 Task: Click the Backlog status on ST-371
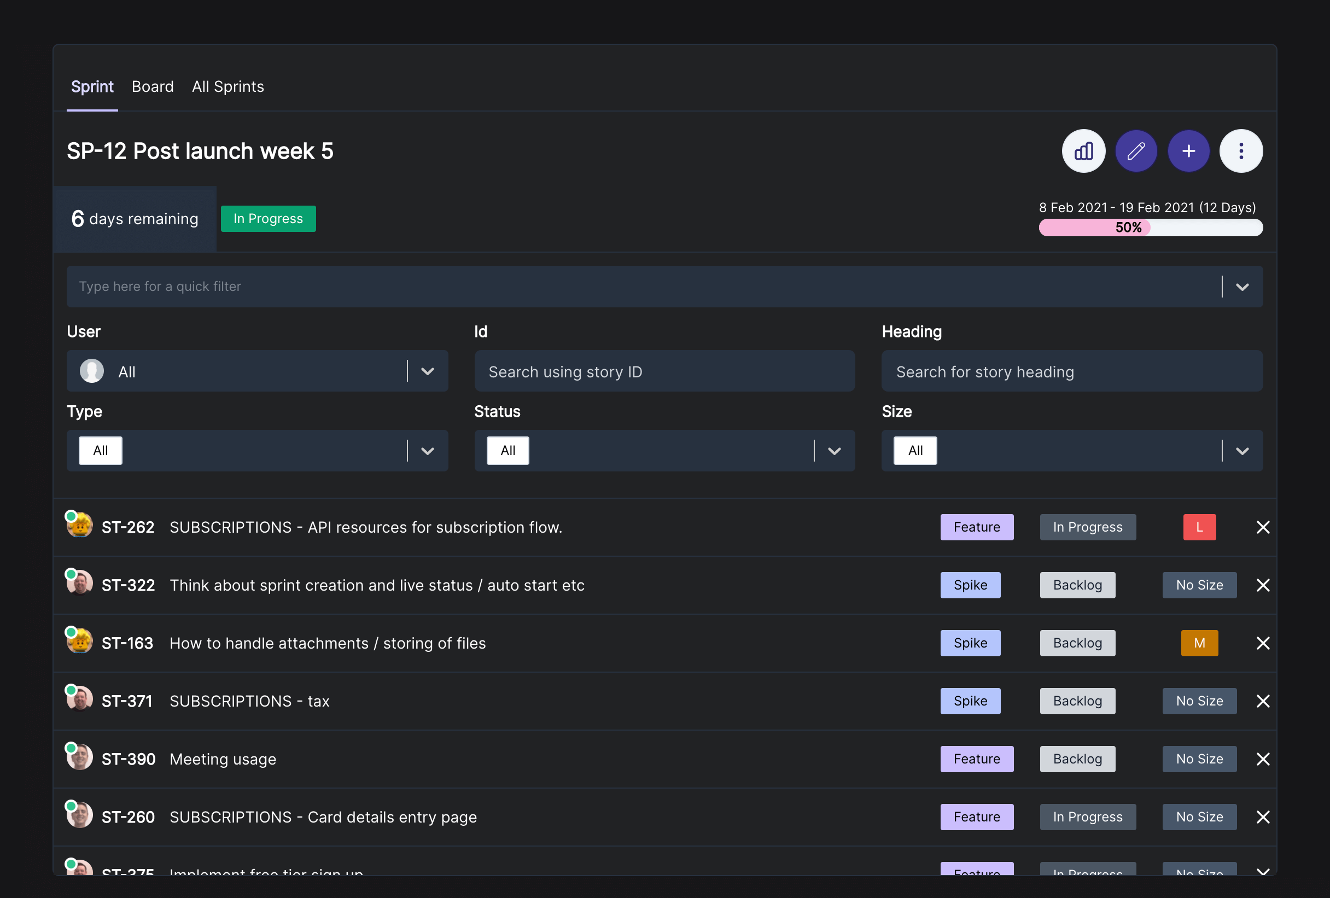tap(1077, 701)
